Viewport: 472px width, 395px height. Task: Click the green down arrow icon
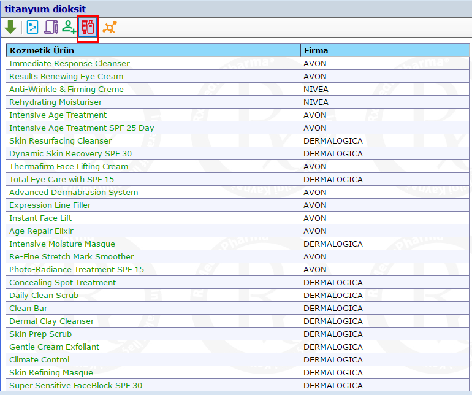point(10,28)
